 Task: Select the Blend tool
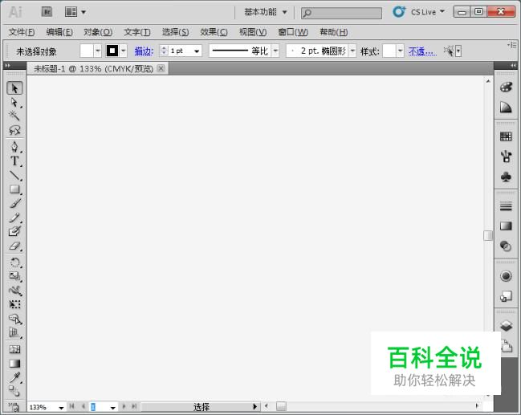coord(14,391)
